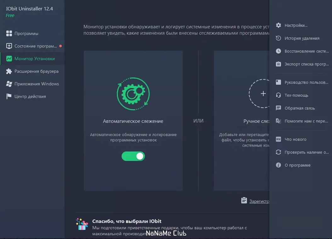Click the Тех-помощь headset icon
Image resolution: width=332 pixels, height=239 pixels.
(x=278, y=95)
